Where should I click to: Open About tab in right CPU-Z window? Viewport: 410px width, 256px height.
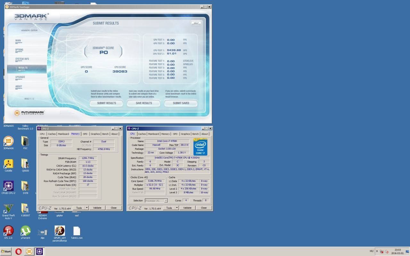point(204,134)
